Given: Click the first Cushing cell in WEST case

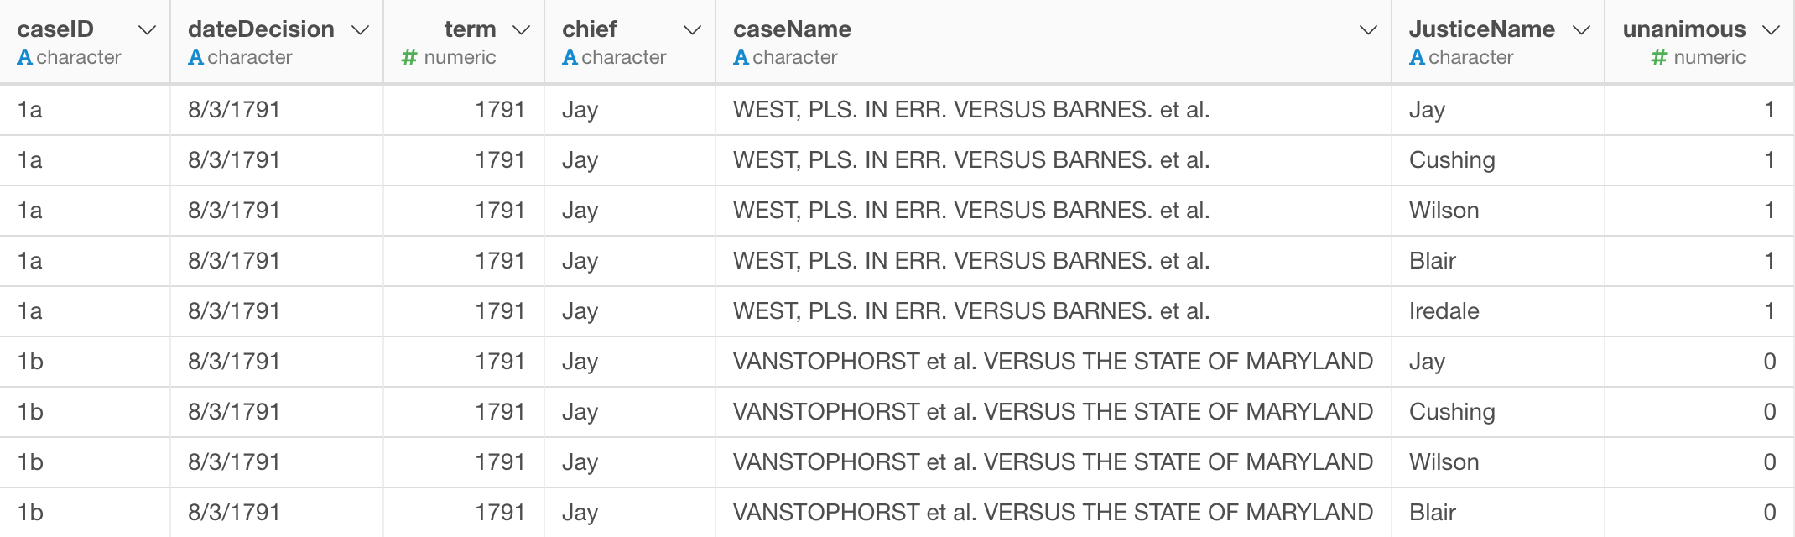Looking at the screenshot, I should (1452, 160).
